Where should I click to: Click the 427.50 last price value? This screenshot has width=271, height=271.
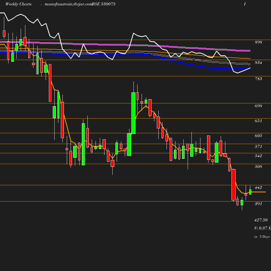pyautogui.click(x=261, y=220)
